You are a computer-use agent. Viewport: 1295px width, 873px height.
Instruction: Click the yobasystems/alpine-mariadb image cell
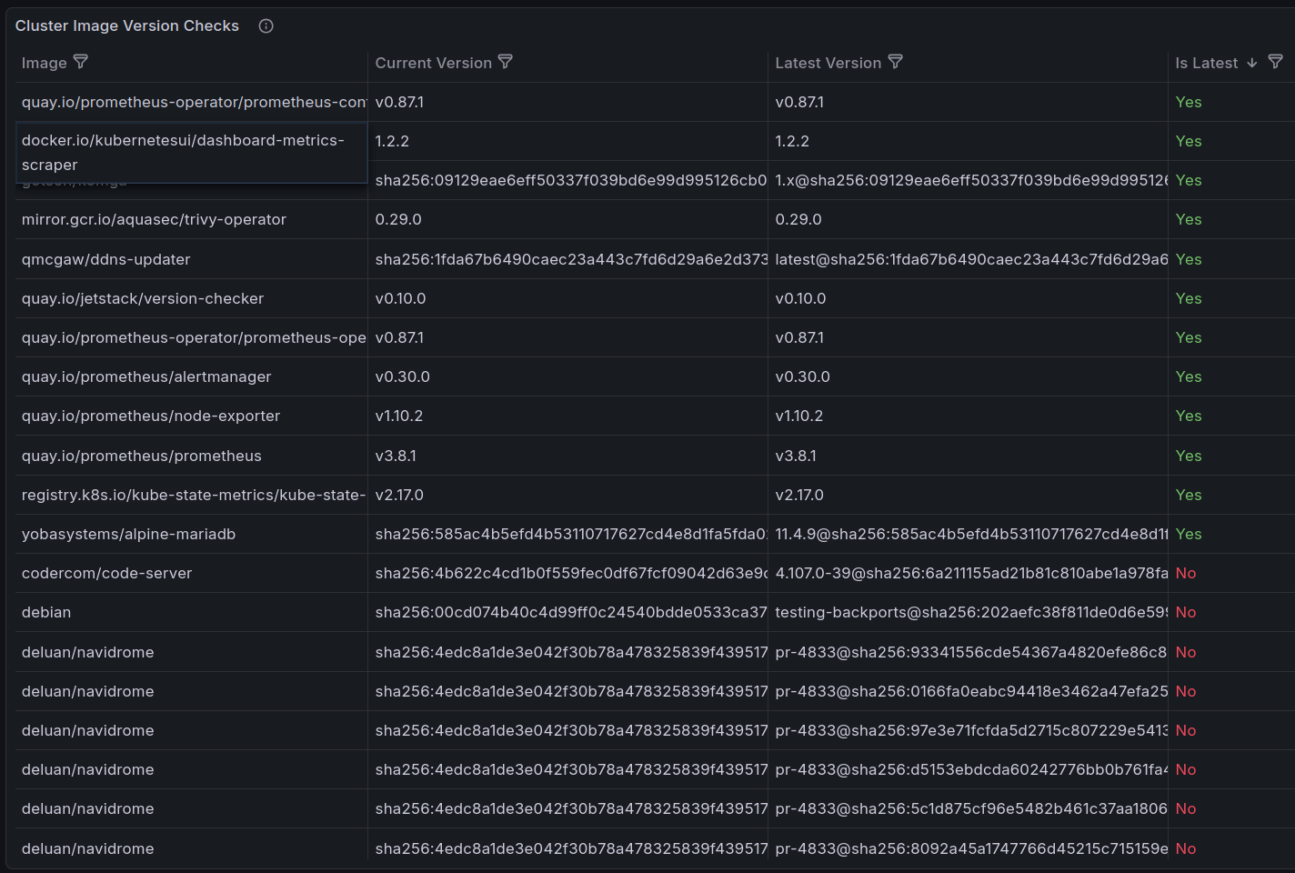pyautogui.click(x=128, y=534)
